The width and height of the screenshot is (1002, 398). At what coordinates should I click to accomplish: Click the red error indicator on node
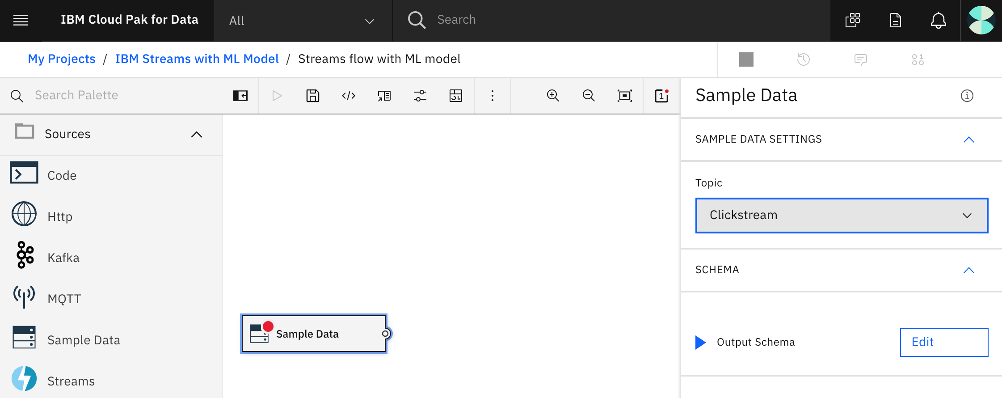(268, 326)
